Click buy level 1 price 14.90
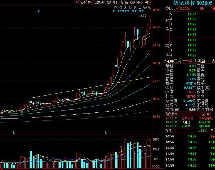The image size is (215, 170). pos(192,40)
